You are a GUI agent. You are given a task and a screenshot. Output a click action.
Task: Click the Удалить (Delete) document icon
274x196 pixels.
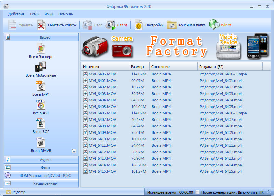point(12,25)
